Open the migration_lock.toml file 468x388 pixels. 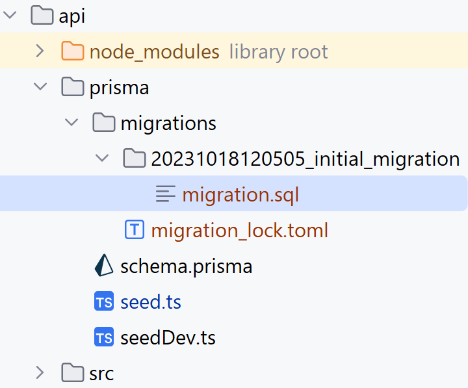pyautogui.click(x=240, y=231)
